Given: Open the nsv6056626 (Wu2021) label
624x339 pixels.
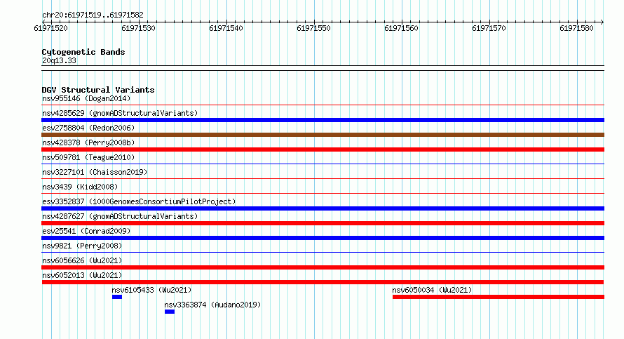Looking at the screenshot, I should (82, 260).
